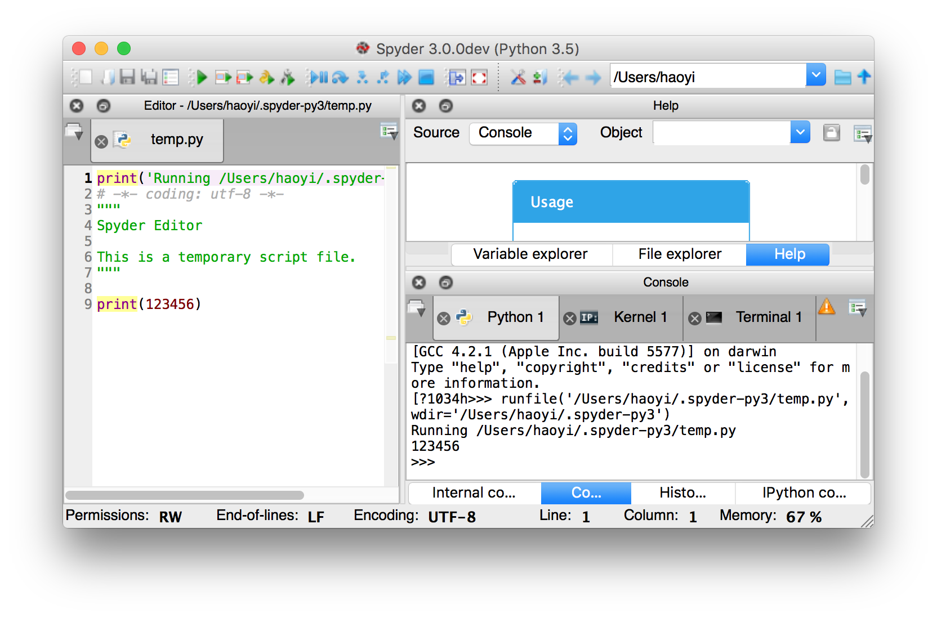Click the horizontal scrollbar in the editor
Screen dimensions: 937x618
click(185, 495)
